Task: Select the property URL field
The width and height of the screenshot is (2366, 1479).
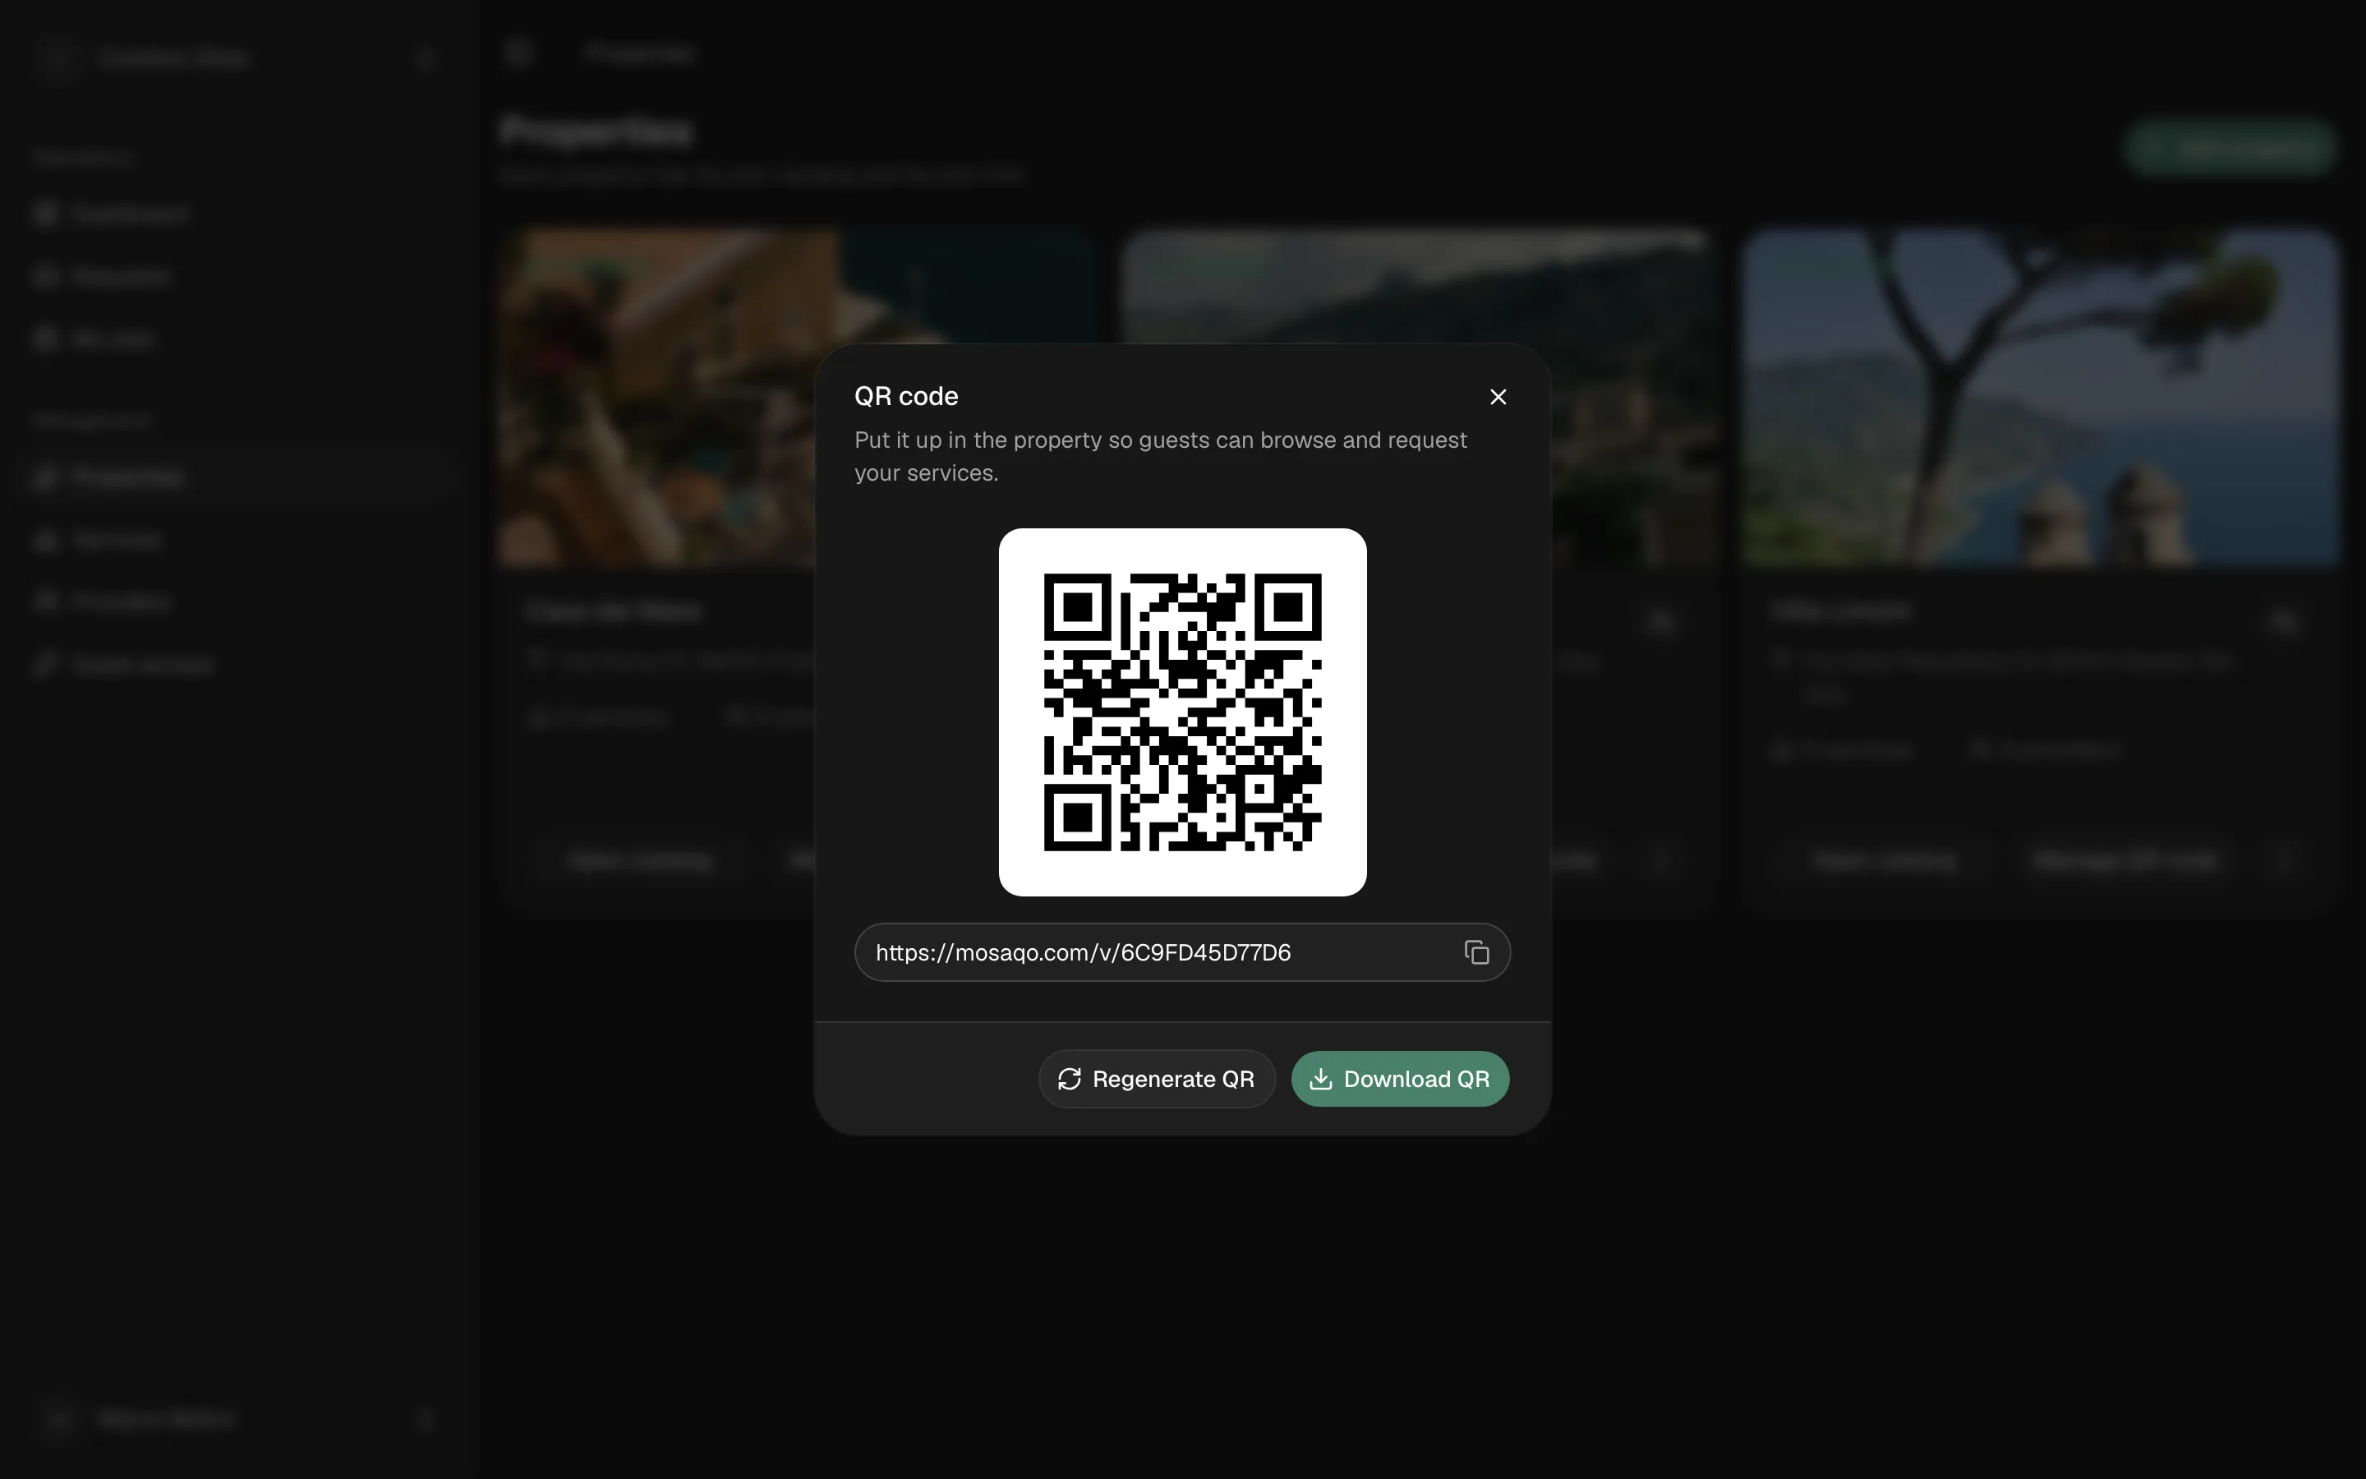Action: pos(1182,951)
